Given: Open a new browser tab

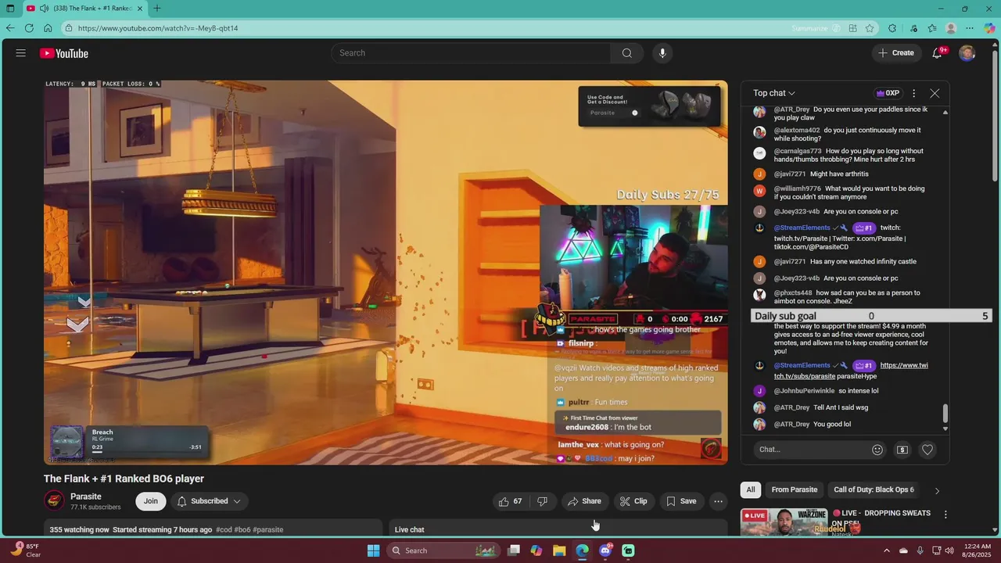Looking at the screenshot, I should click(x=157, y=9).
